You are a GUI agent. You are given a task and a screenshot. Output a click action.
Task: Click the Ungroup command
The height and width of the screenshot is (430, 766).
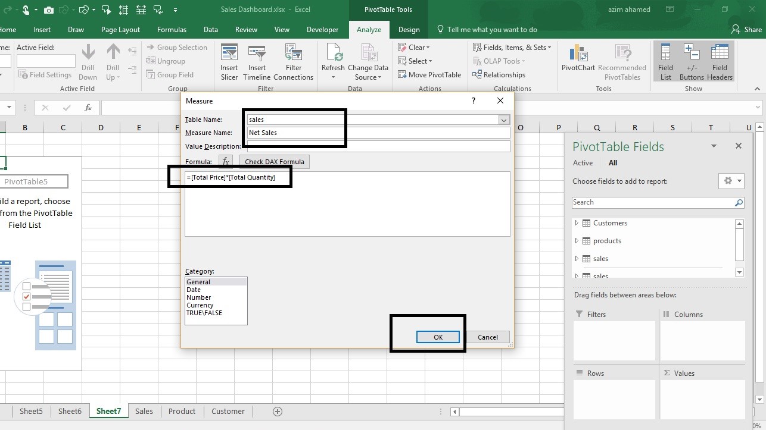[x=165, y=61]
